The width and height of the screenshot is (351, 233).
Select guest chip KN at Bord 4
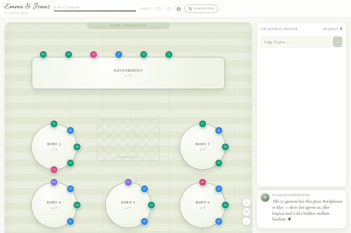54,182
